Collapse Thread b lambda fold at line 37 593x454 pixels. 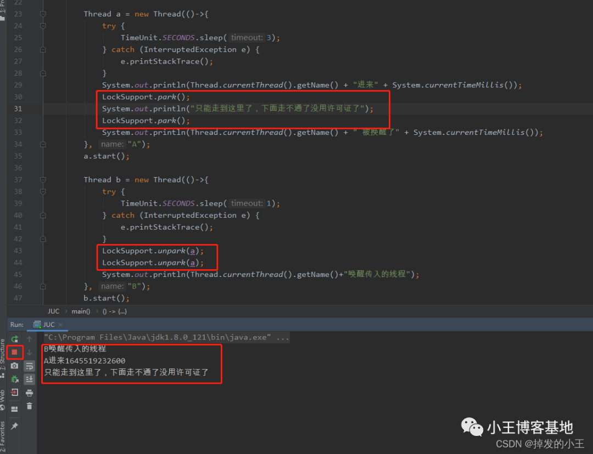(x=43, y=180)
